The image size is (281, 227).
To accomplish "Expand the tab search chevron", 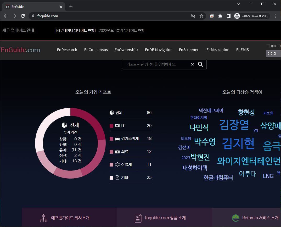I will 239,4.
